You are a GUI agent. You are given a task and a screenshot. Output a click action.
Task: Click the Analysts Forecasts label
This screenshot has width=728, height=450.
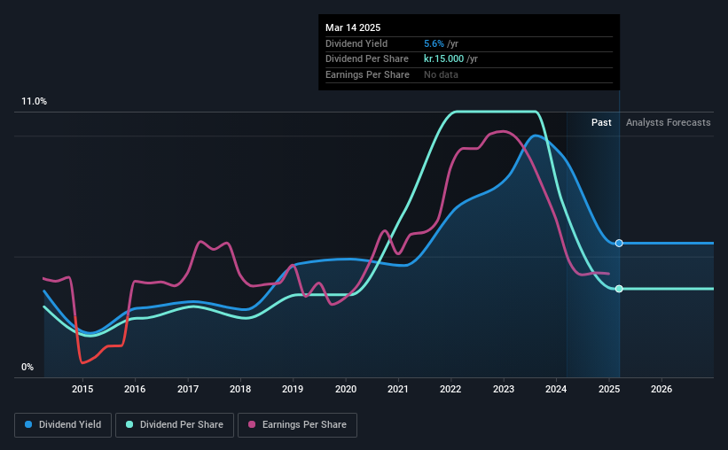[668, 122]
